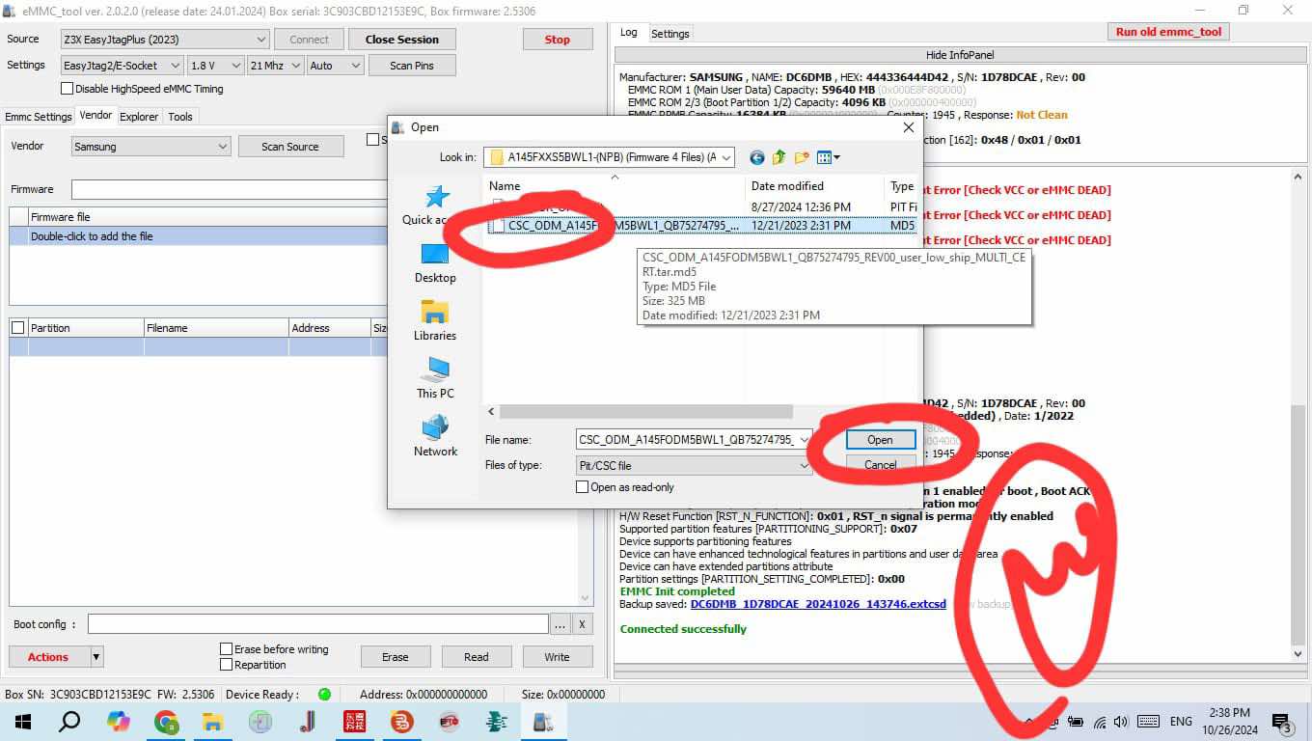Open the orange round app on taskbar
The image size is (1312, 741).
(x=401, y=722)
